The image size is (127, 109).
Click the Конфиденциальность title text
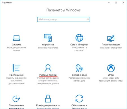[x=48, y=105]
